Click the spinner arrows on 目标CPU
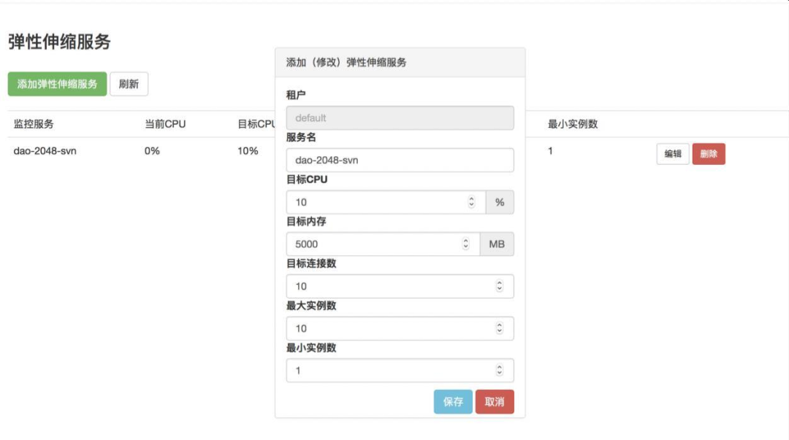789x440 pixels. click(x=471, y=202)
